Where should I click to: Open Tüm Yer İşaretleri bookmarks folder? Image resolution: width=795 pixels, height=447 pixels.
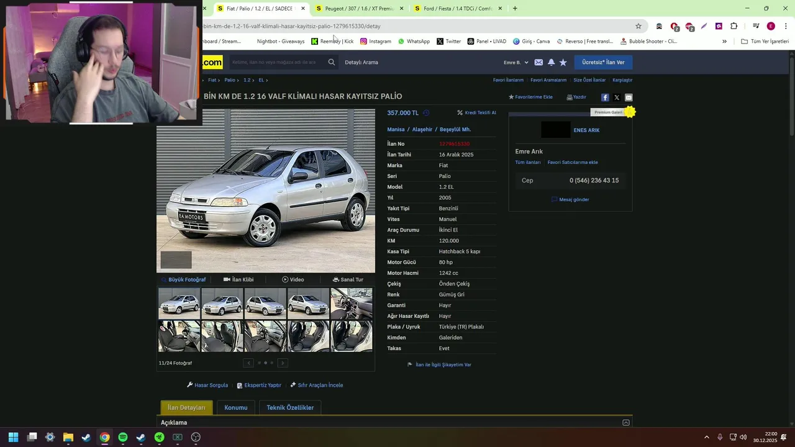765,42
